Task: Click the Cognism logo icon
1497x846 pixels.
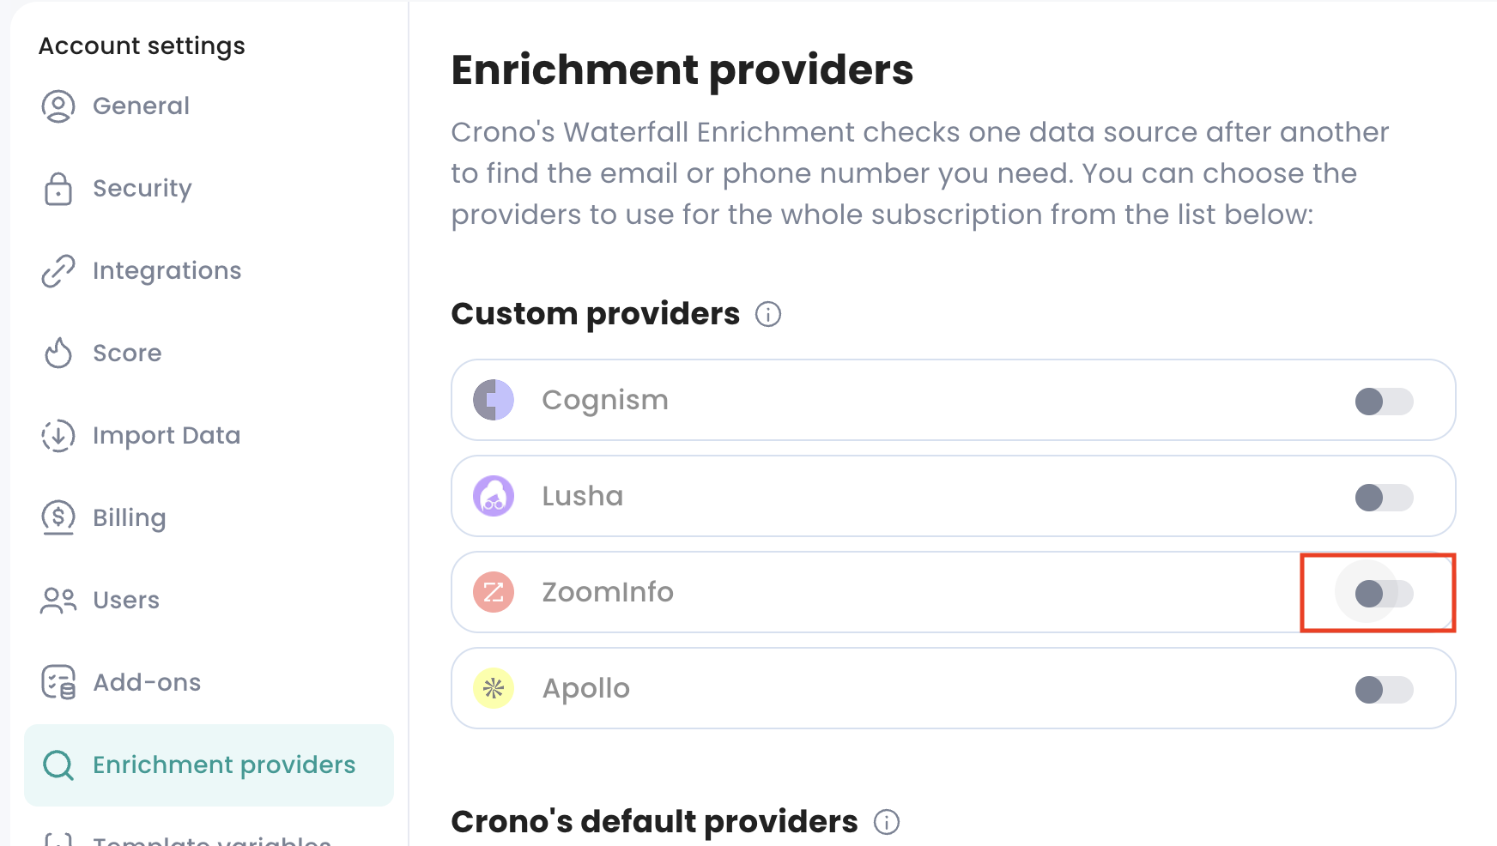Action: click(x=494, y=400)
